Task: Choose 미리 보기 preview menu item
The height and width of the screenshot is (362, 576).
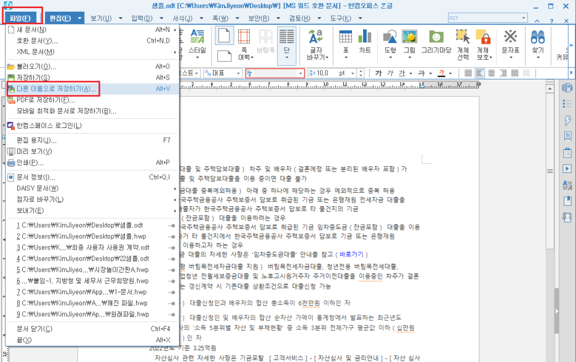Action: pyautogui.click(x=92, y=151)
